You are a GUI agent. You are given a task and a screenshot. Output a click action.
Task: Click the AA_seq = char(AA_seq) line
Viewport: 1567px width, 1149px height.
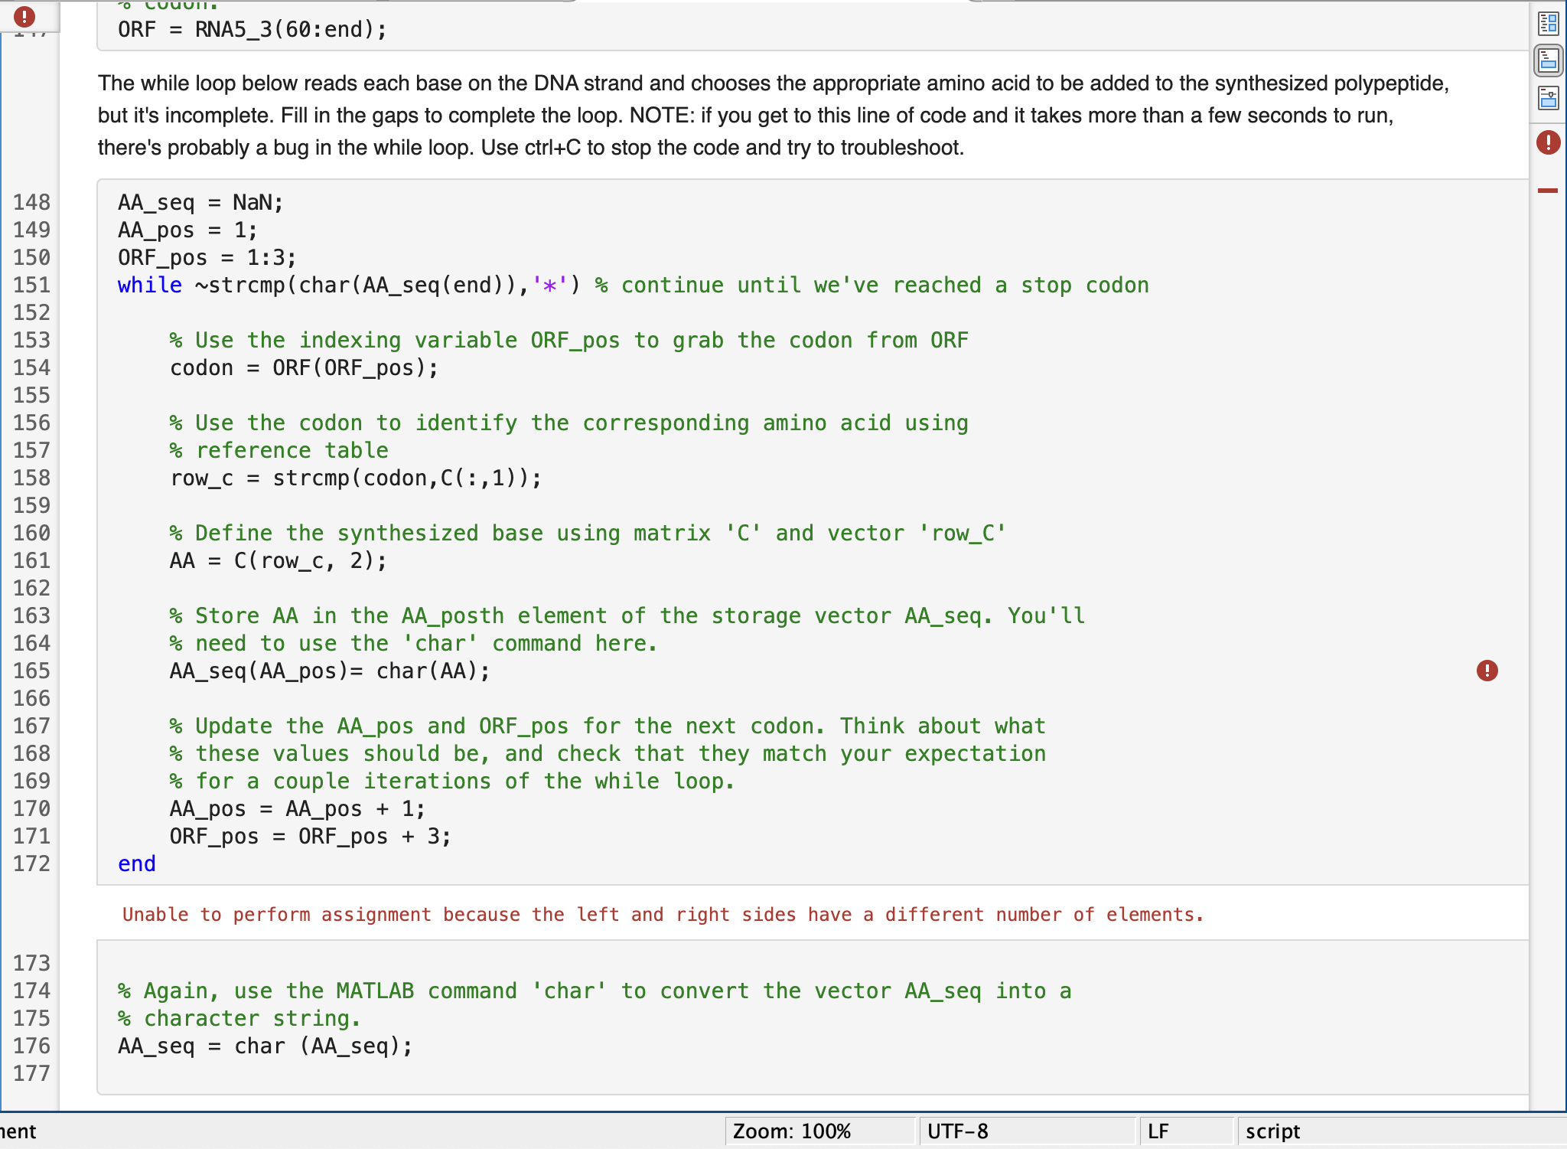(x=266, y=1046)
